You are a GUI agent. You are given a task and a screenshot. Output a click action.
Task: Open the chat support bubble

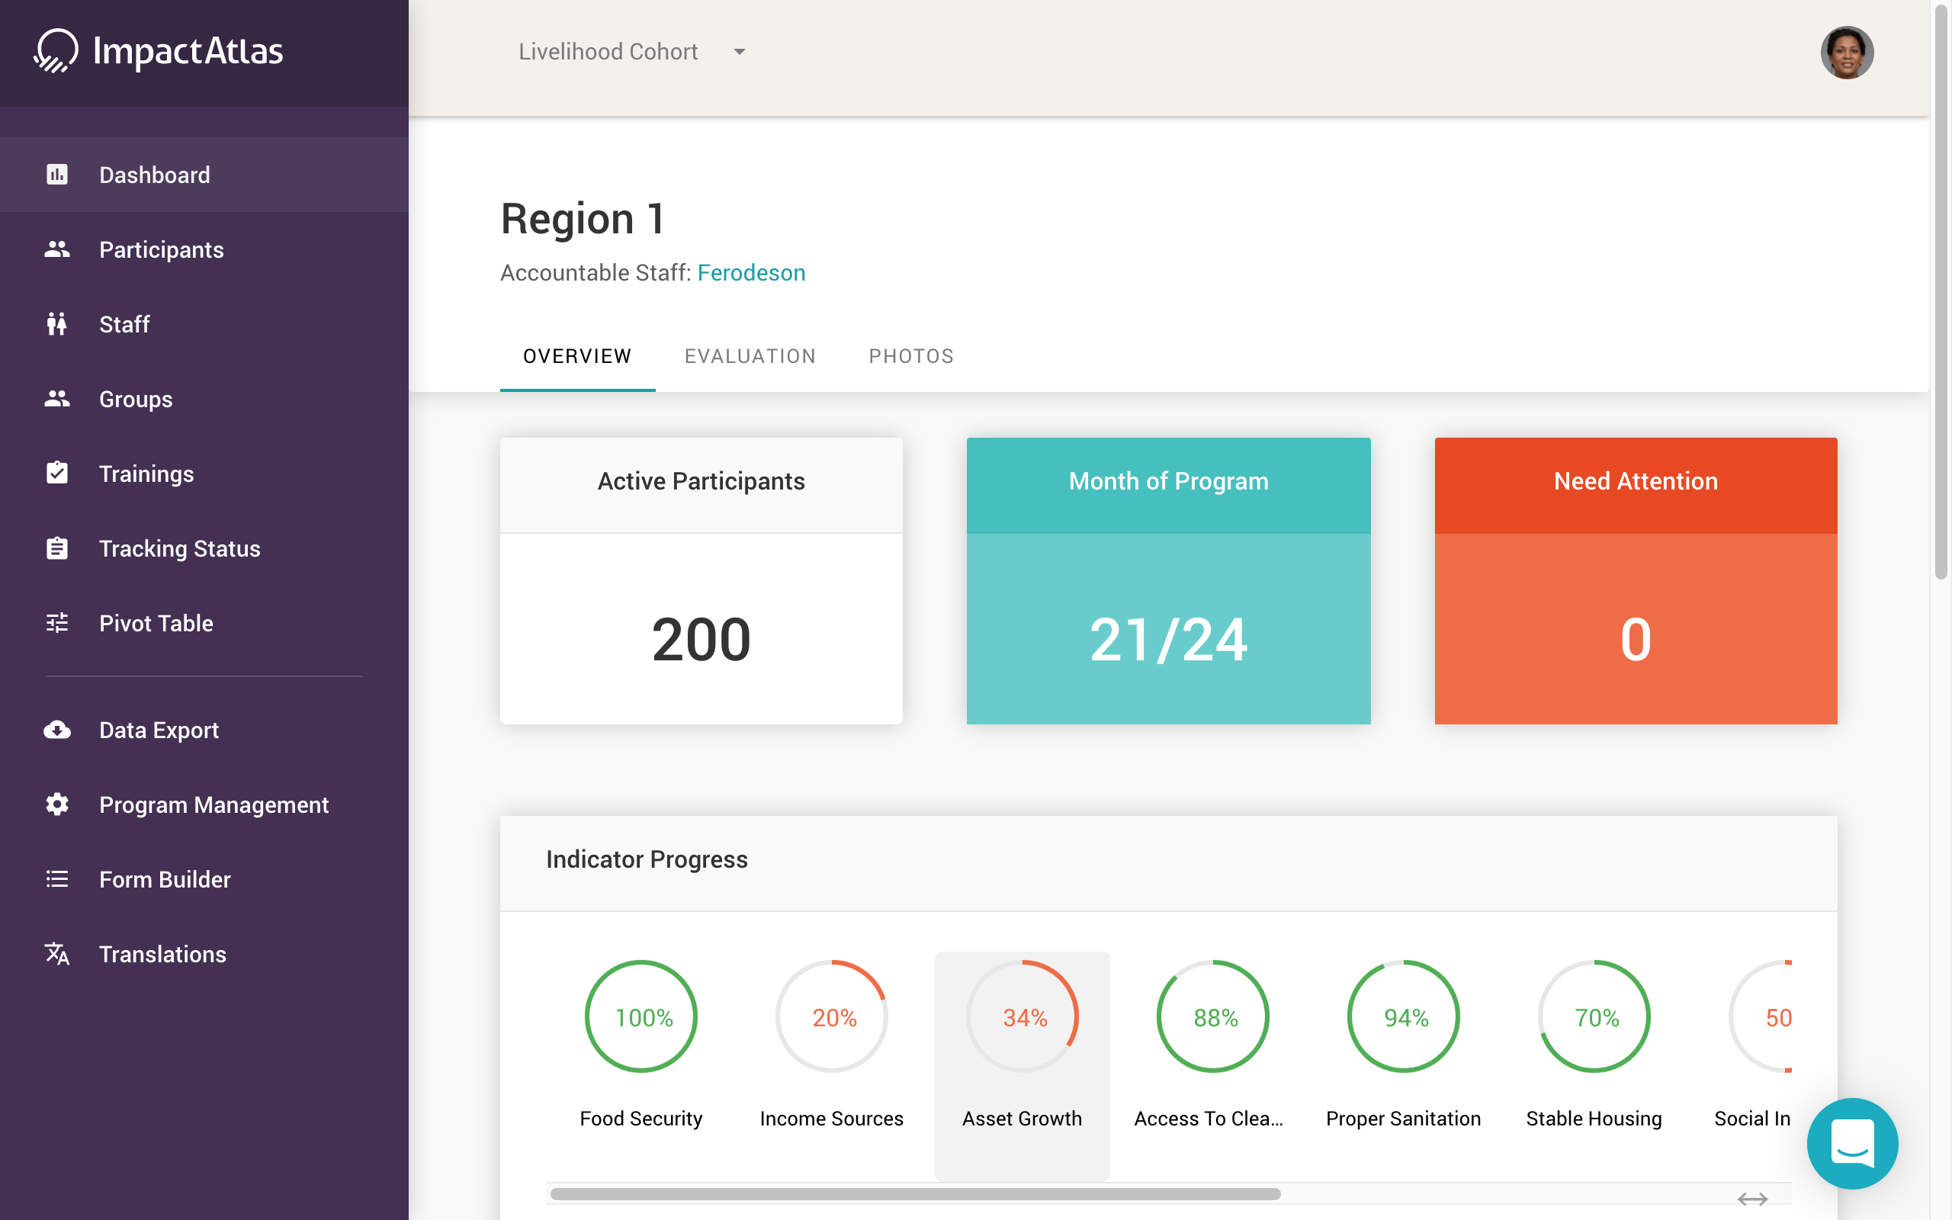pos(1852,1143)
